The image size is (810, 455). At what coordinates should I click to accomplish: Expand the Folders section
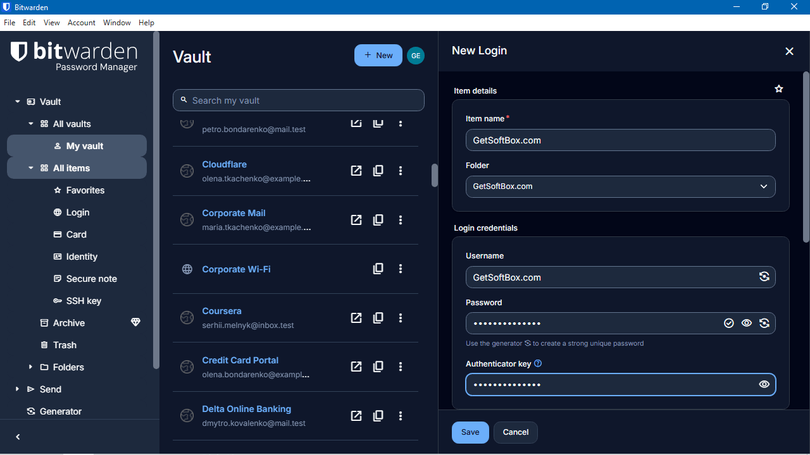[30, 367]
